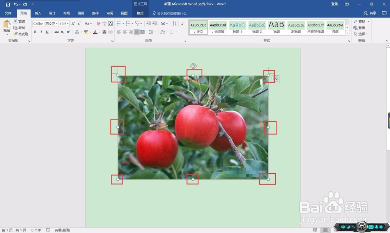Screen dimensions: 390x233
Task: Click the Sort icon in paragraph group
Action: tap(174, 24)
